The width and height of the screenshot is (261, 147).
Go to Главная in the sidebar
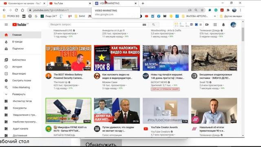pos(21,35)
